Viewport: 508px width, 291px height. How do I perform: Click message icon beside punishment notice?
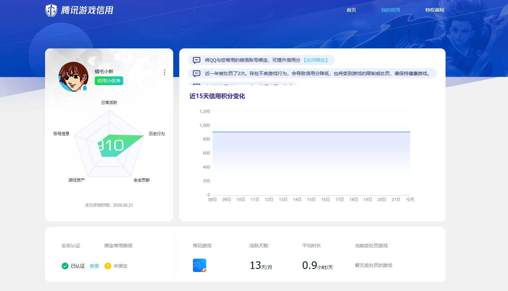197,73
